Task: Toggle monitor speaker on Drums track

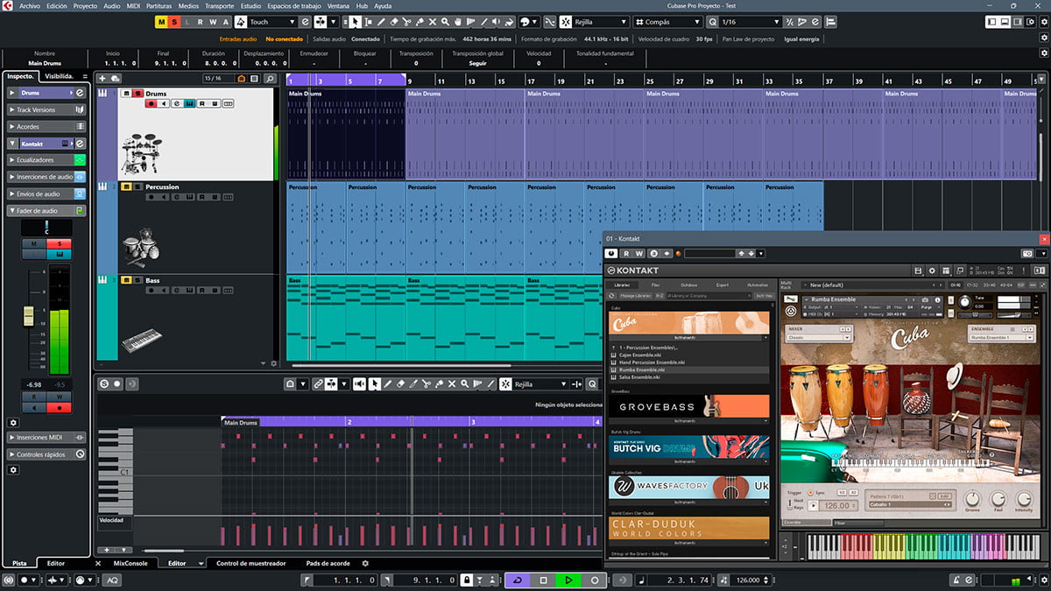Action: coord(164,103)
